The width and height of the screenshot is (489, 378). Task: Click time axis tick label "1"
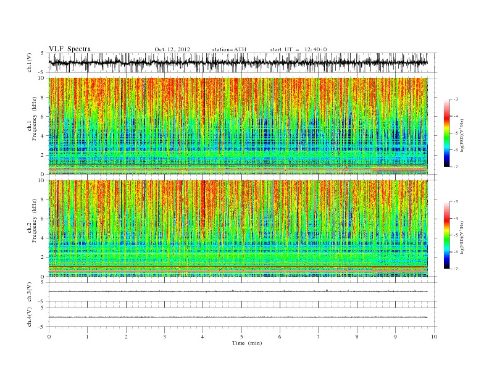pyautogui.click(x=87, y=337)
